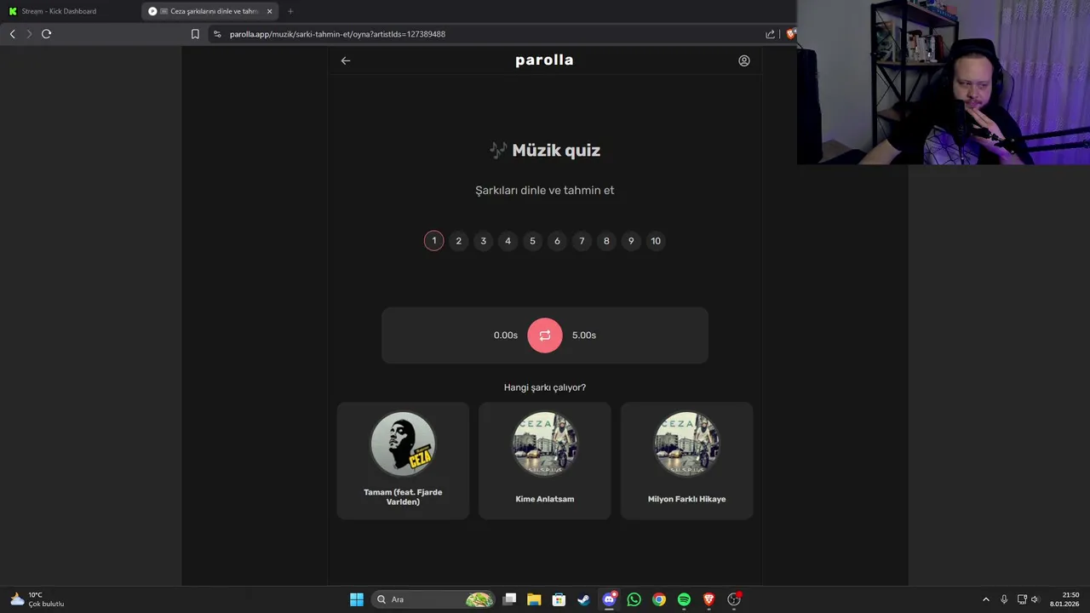Open Spotify from the taskbar
Screen dimensions: 1090x613
pos(684,599)
